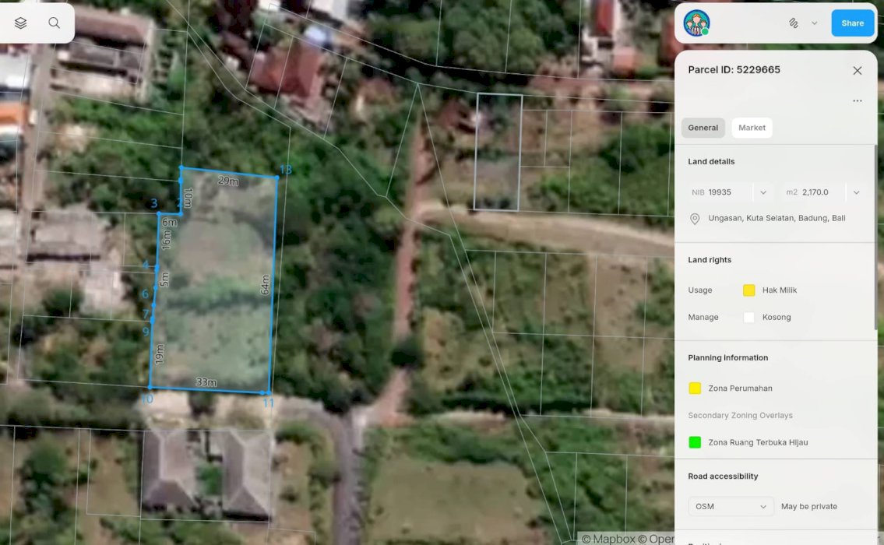Screen dimensions: 884x545
Task: Click parcel vertex point 13 on map
Action: [277, 178]
